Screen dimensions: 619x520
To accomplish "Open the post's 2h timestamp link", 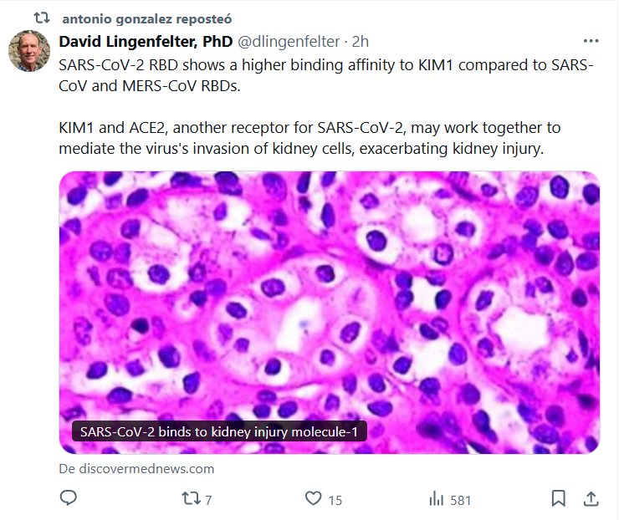I will pyautogui.click(x=361, y=41).
